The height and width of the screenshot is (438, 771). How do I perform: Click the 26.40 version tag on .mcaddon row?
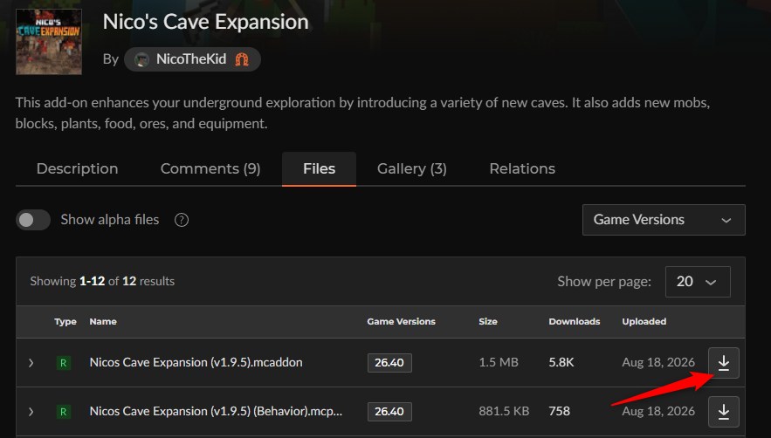point(389,363)
